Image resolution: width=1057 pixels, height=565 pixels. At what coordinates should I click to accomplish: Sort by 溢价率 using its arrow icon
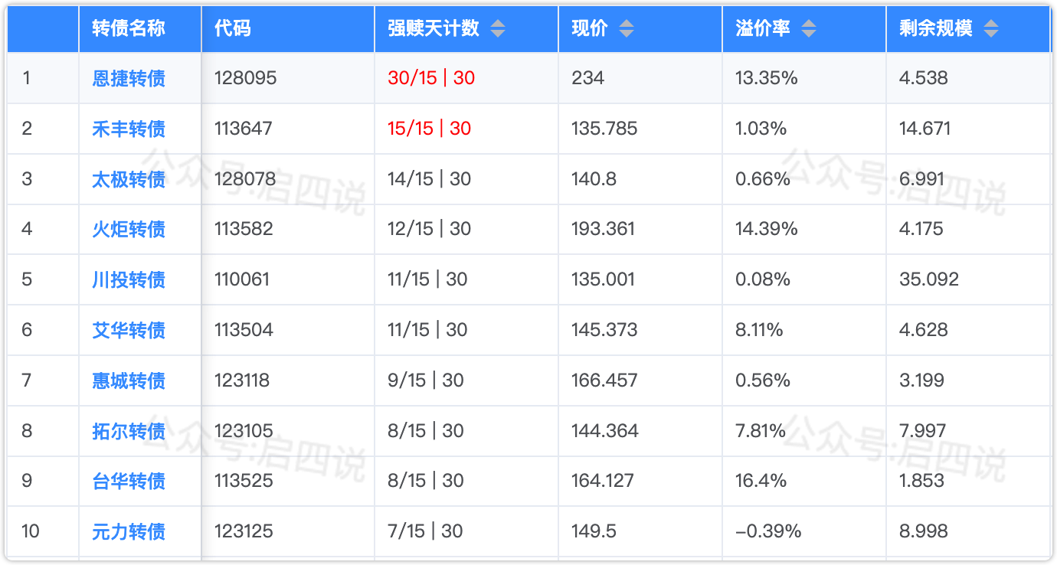tap(809, 29)
